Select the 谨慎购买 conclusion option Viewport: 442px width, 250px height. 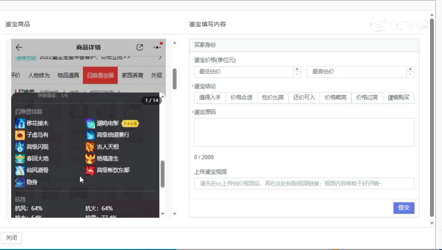click(398, 98)
